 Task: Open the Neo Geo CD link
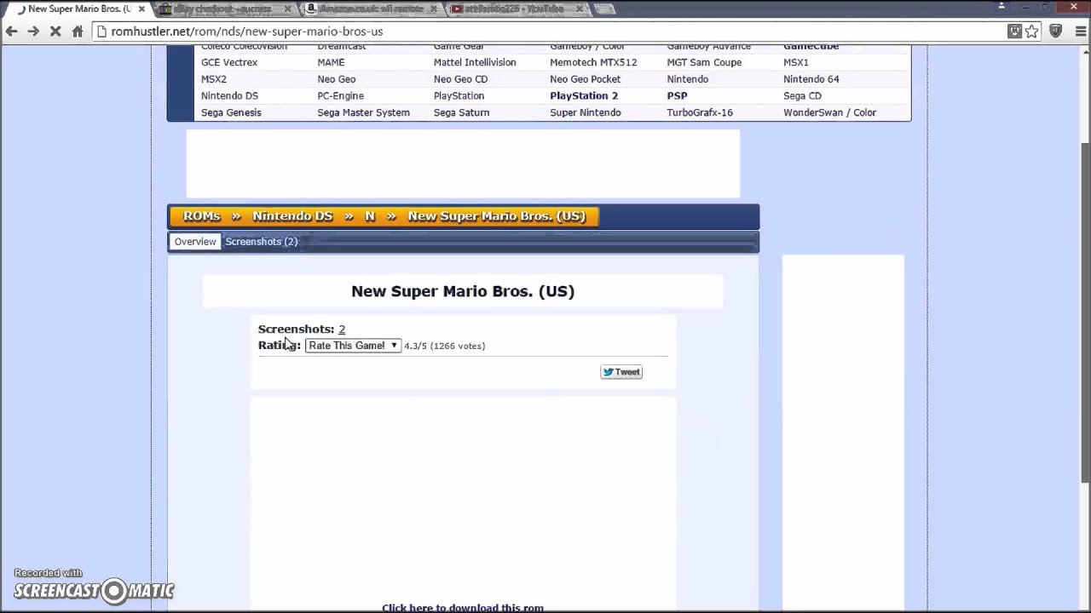tap(461, 79)
